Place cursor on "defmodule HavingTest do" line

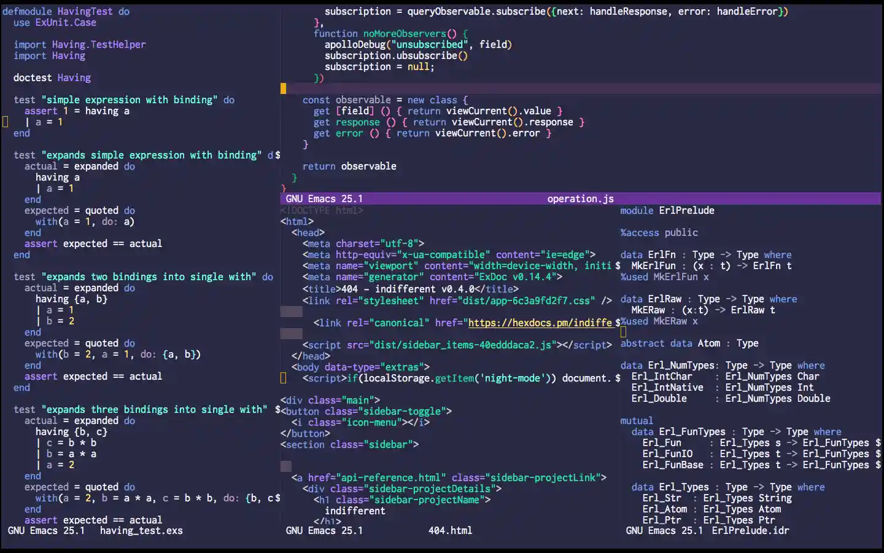click(66, 11)
